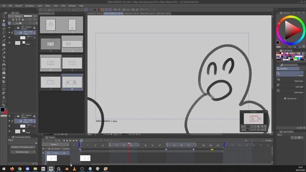Select the Operation sub tool group tab
The height and width of the screenshot is (172, 306).
[x=288, y=69]
